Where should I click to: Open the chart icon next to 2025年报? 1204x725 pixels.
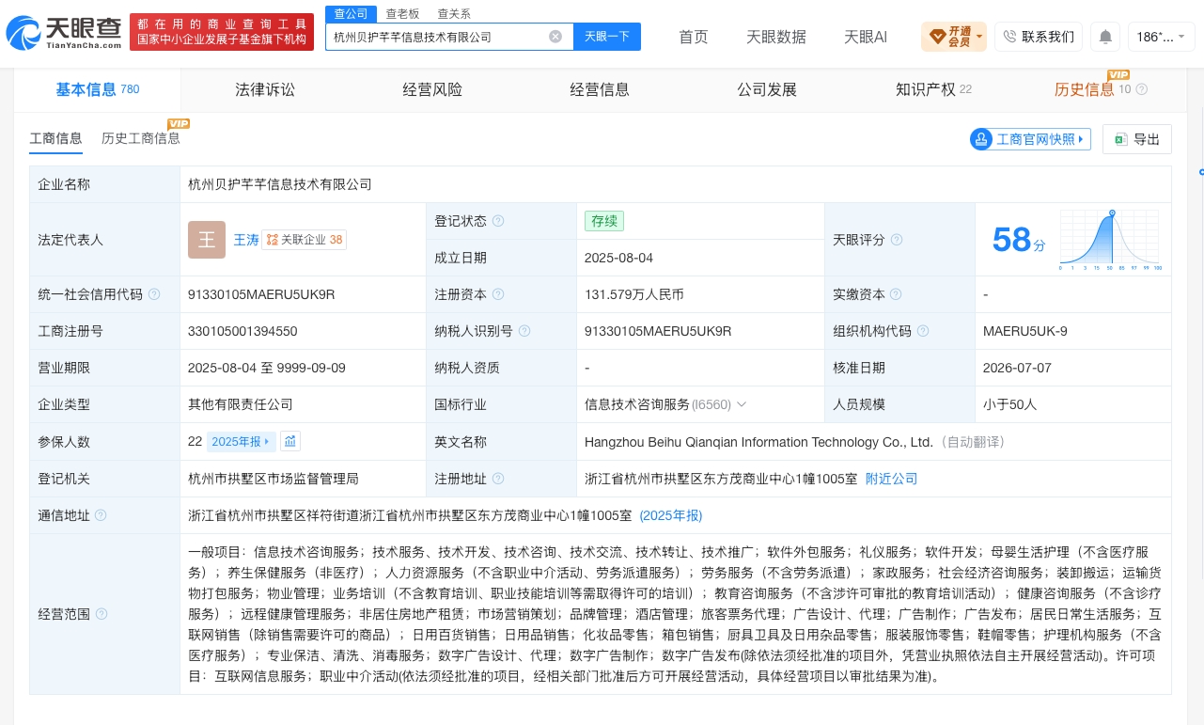pos(290,441)
